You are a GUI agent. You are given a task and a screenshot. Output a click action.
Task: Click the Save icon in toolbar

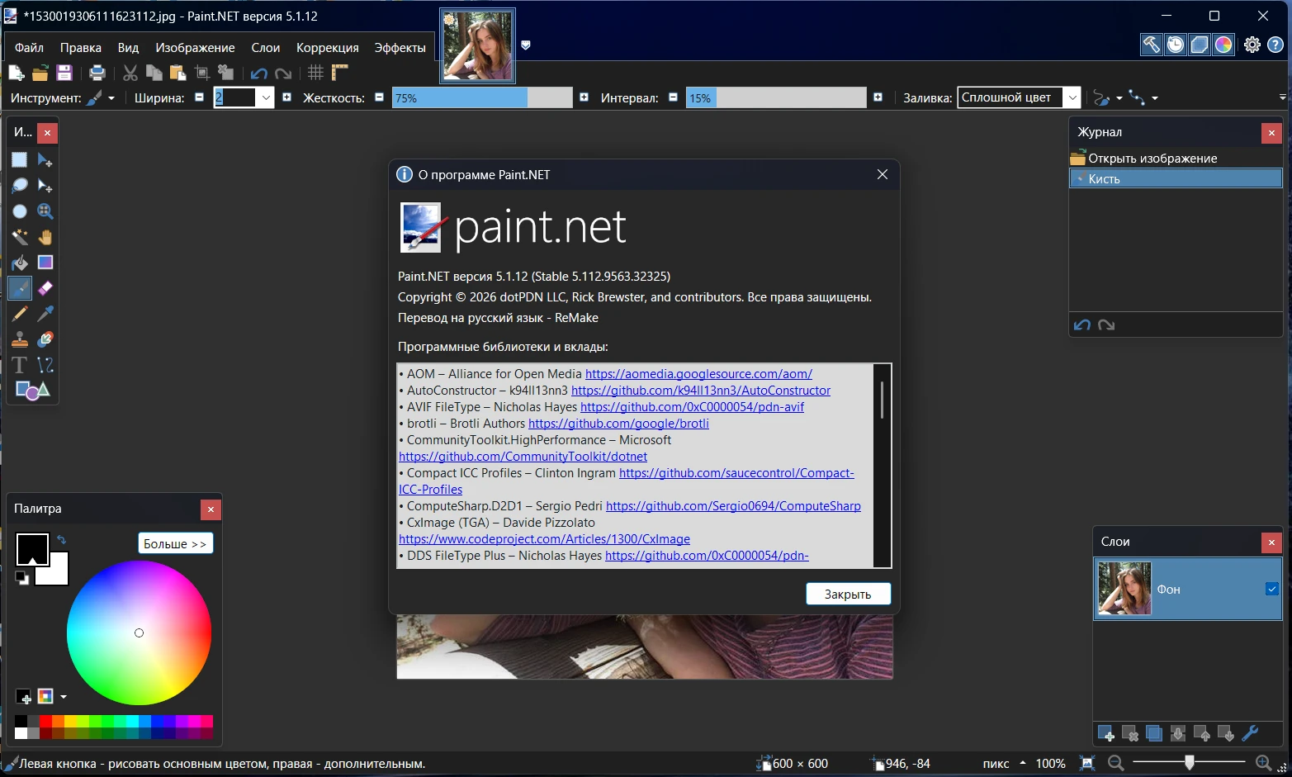[x=64, y=73]
